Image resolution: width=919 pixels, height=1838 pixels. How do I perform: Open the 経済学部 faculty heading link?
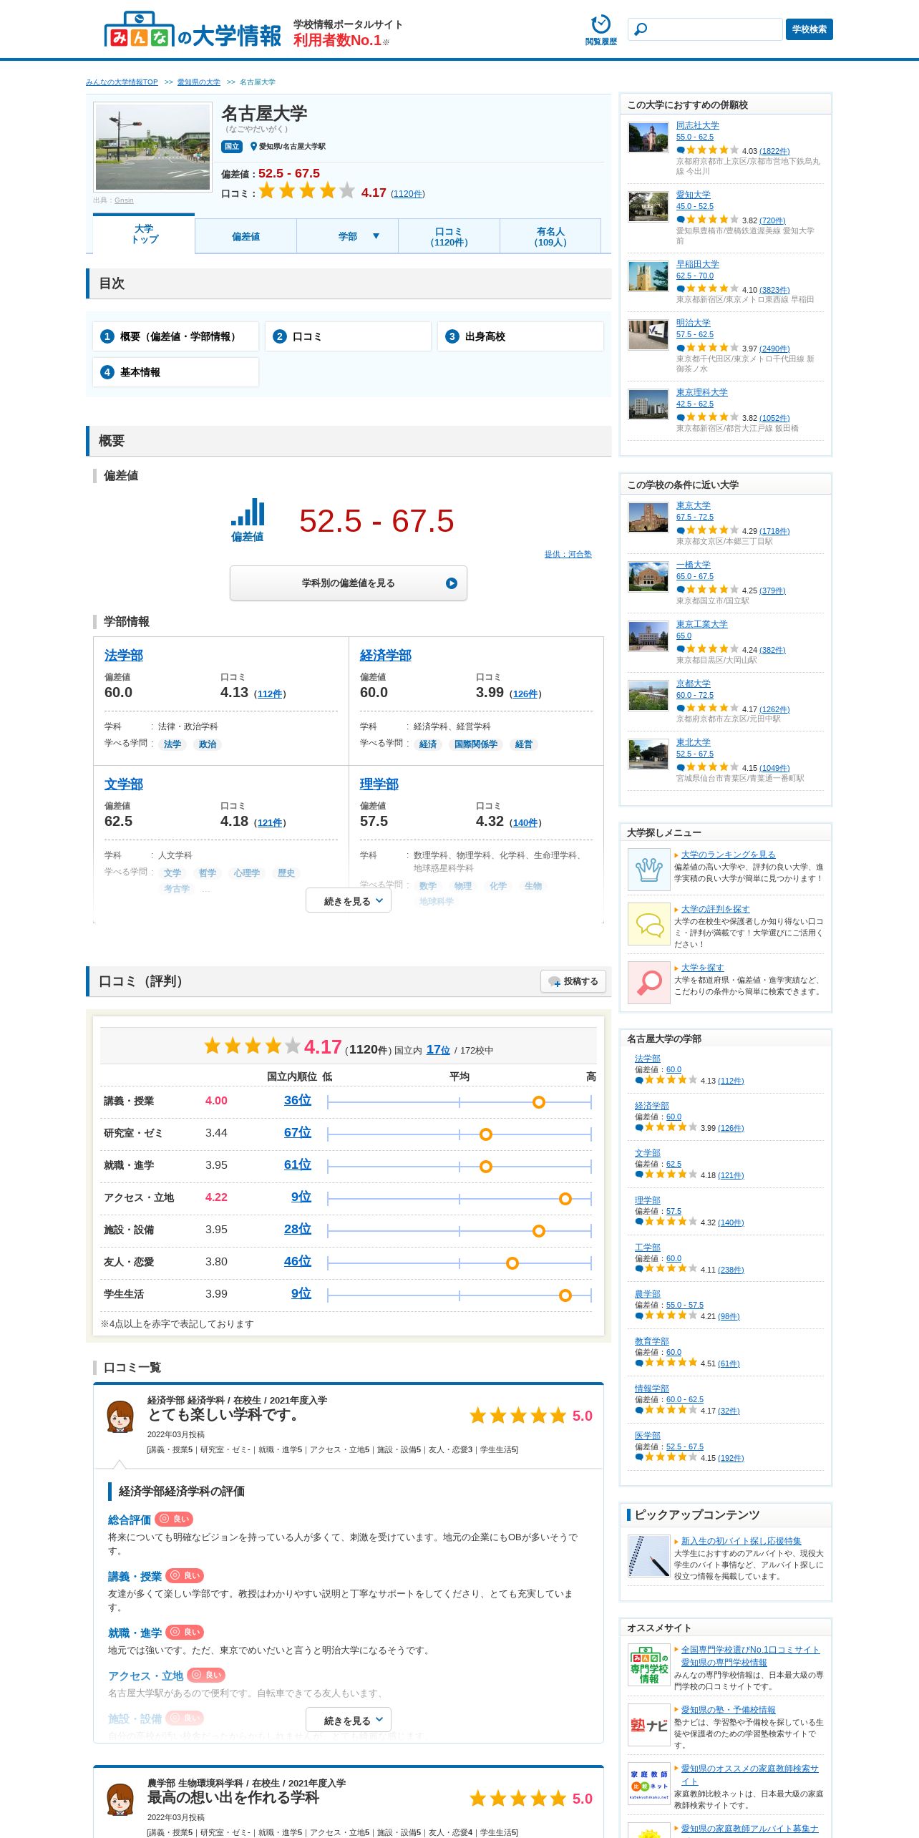point(386,656)
